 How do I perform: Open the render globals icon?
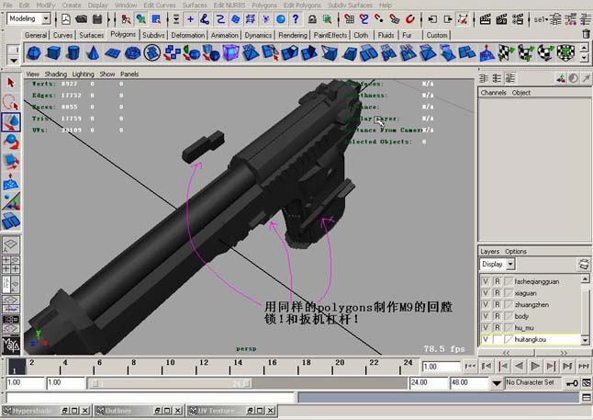518,19
